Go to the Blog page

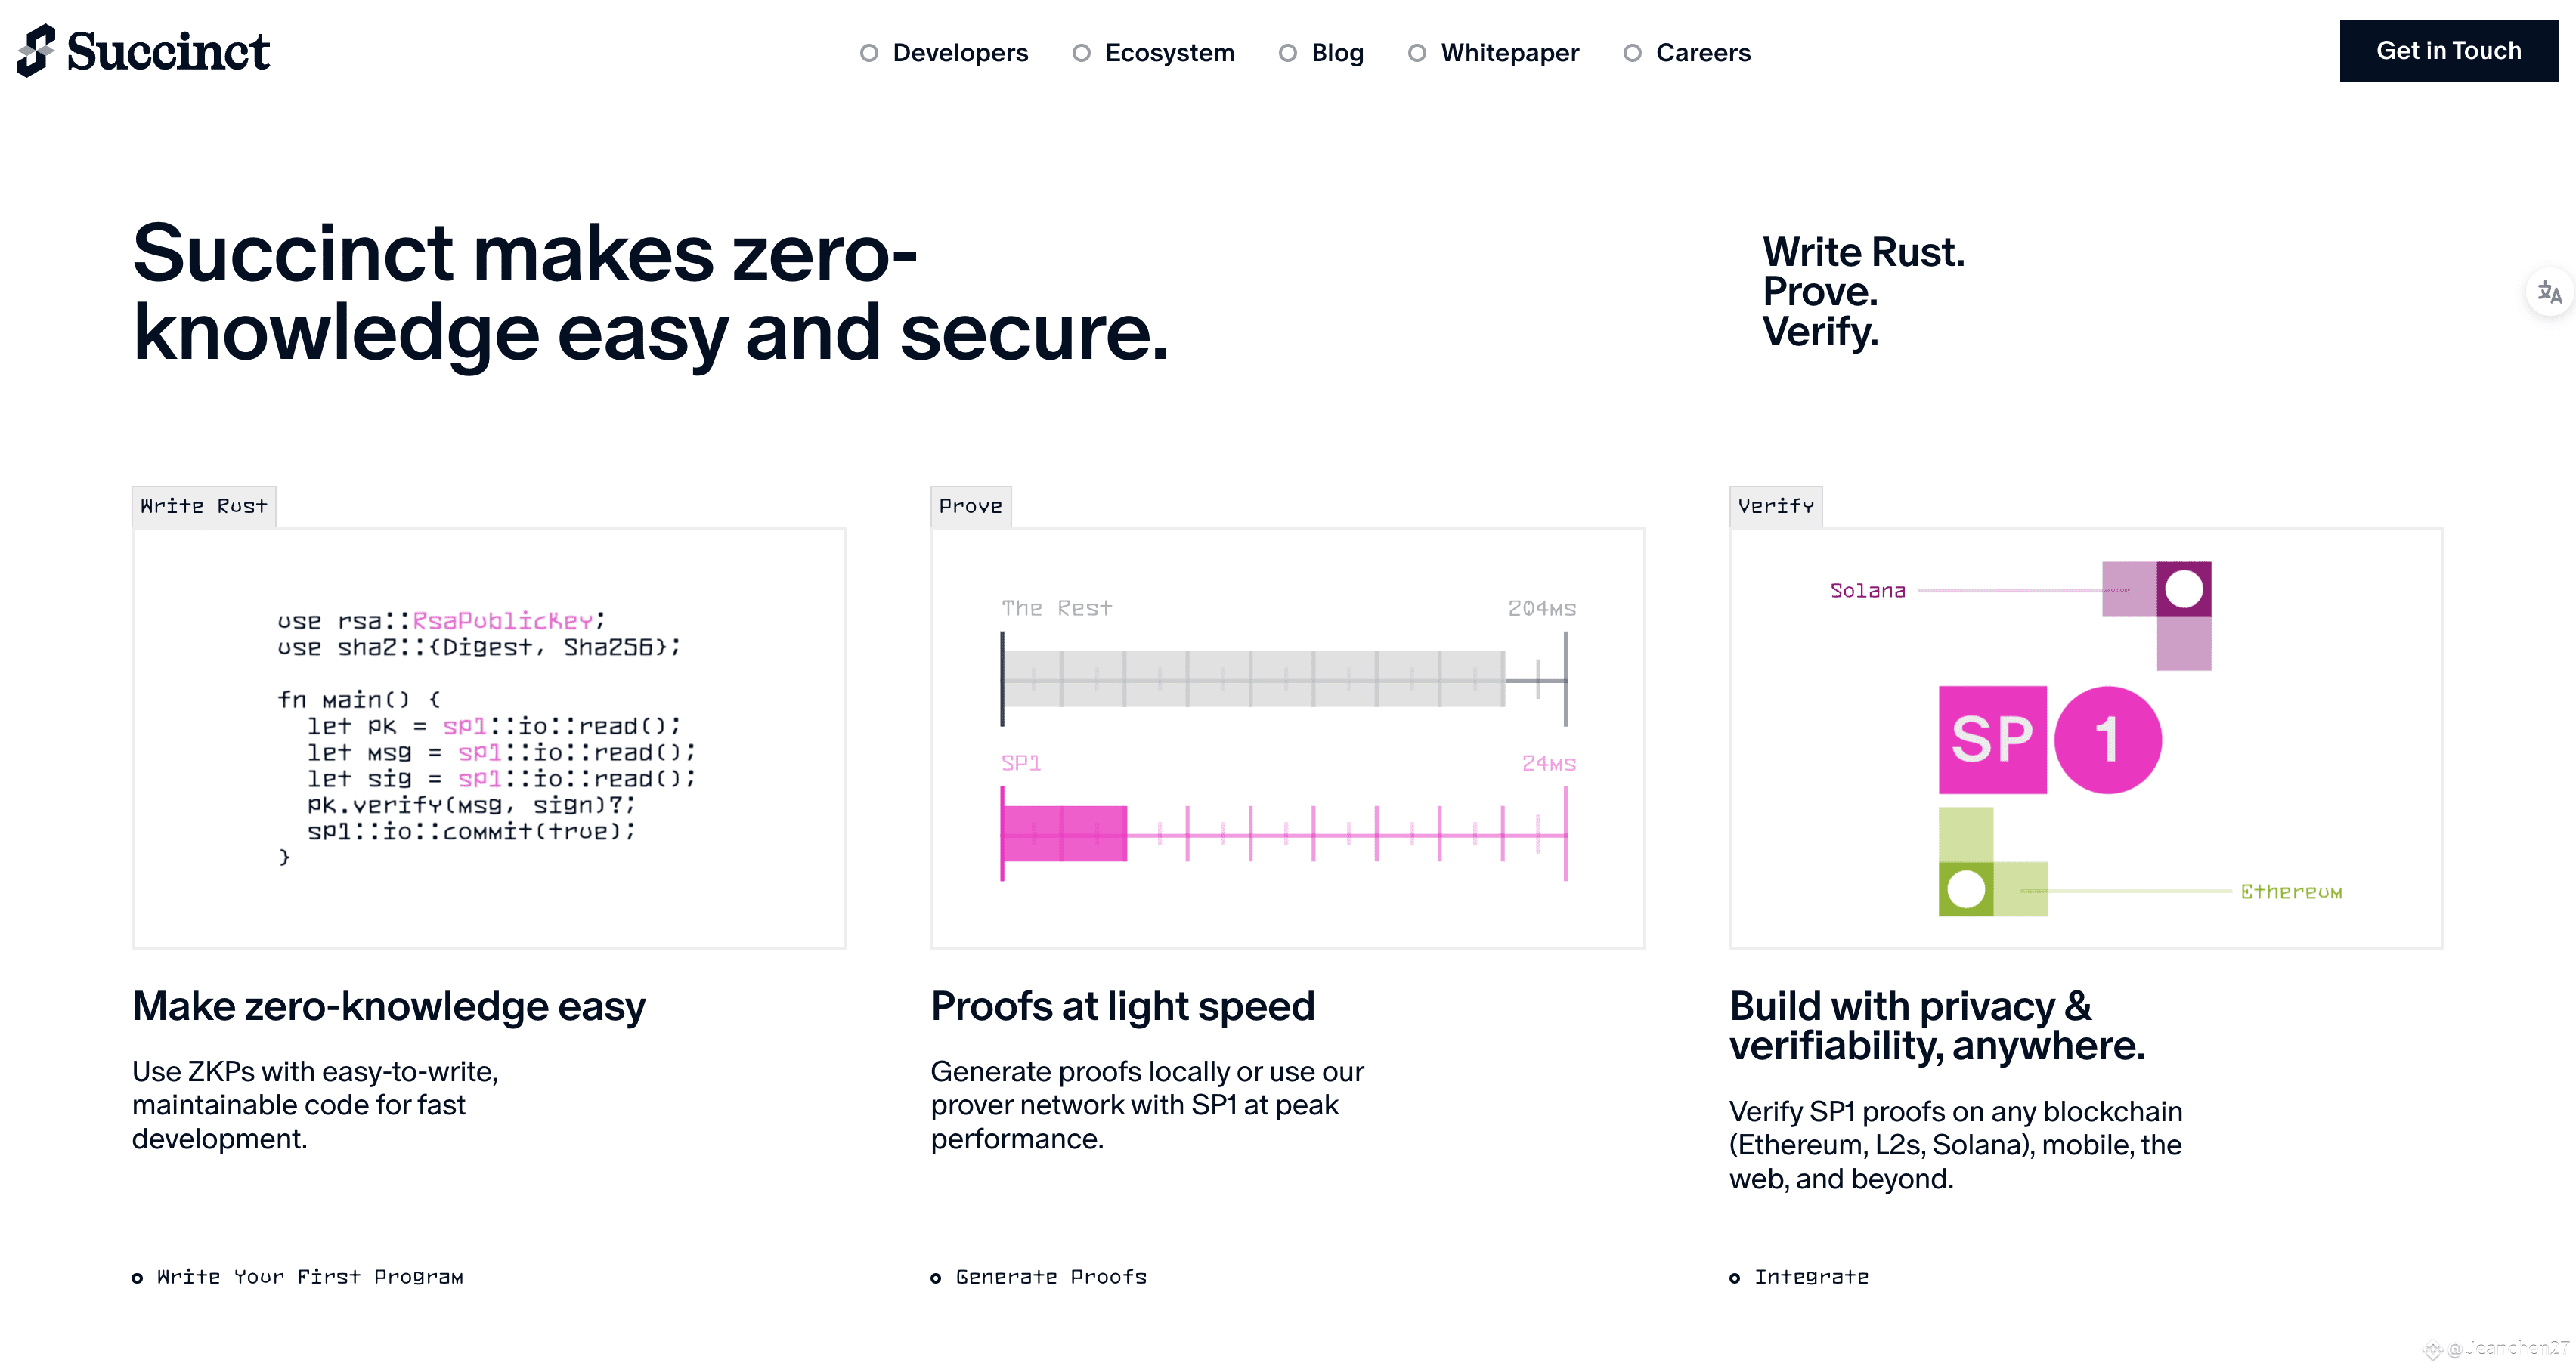1321,52
